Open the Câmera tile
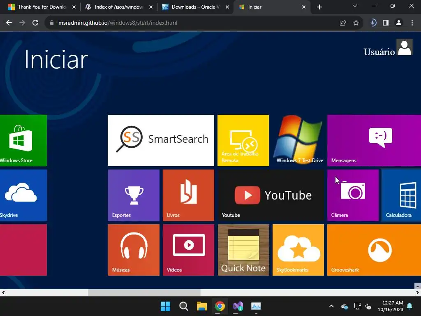 click(353, 195)
